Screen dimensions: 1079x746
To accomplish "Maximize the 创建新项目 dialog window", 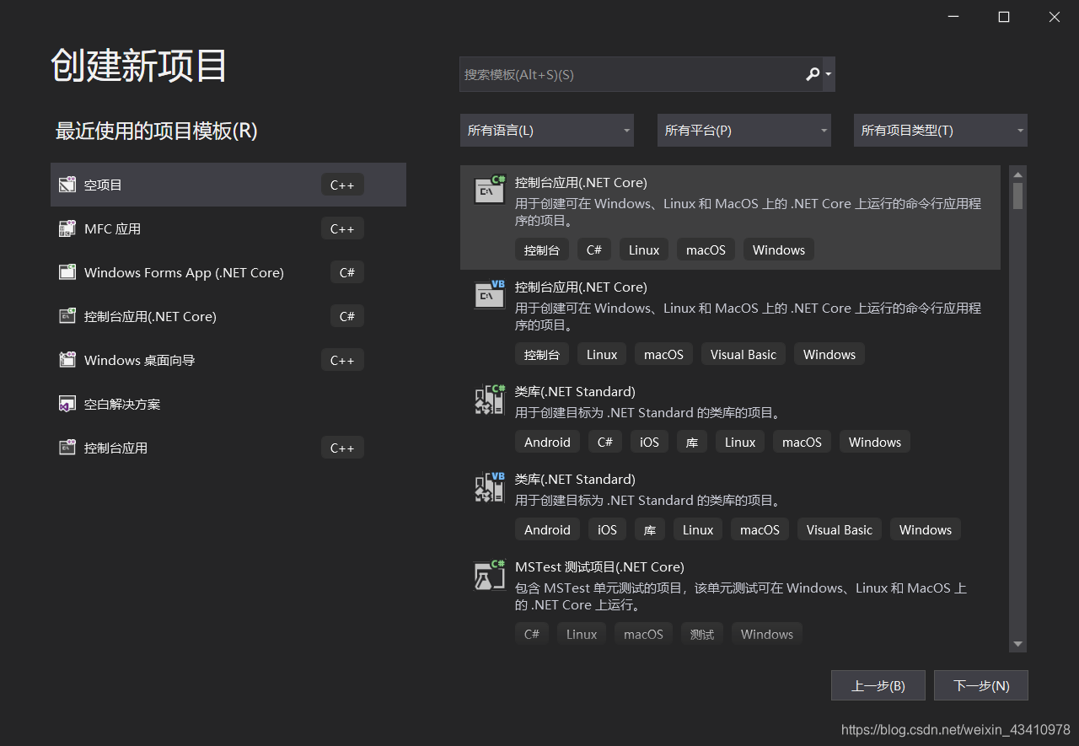I will (x=1004, y=17).
